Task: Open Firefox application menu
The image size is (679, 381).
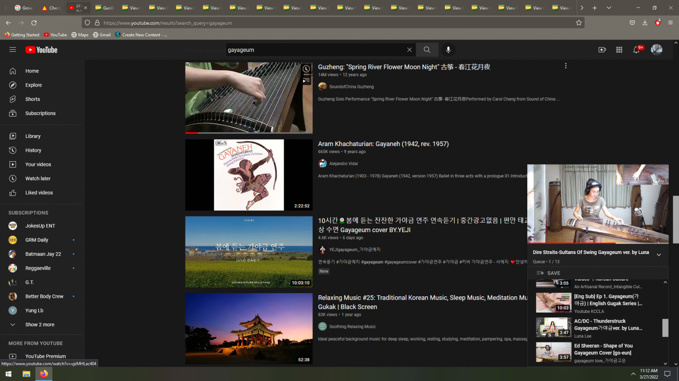Action: (x=670, y=23)
